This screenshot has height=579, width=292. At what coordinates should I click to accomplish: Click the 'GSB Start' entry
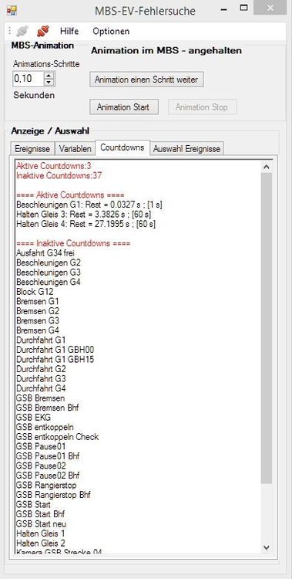(34, 504)
